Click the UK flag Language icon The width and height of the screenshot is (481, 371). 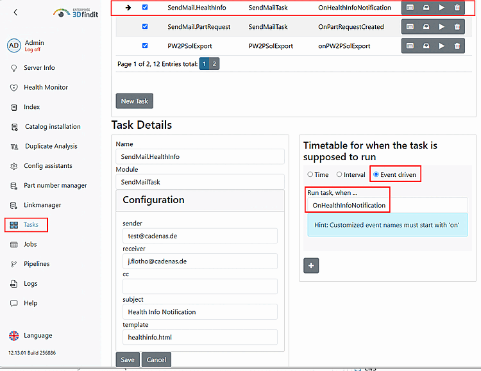(x=14, y=336)
